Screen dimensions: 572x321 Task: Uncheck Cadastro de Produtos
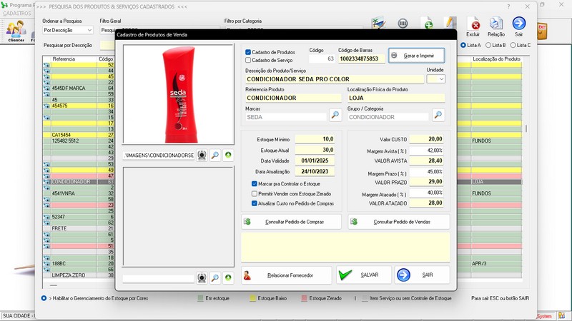(248, 52)
